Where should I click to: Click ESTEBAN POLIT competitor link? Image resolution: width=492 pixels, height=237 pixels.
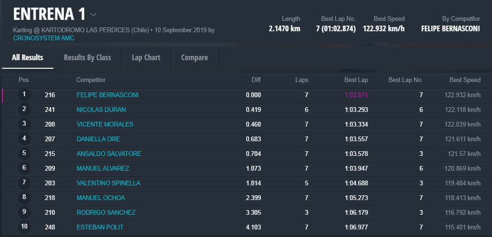pyautogui.click(x=100, y=227)
